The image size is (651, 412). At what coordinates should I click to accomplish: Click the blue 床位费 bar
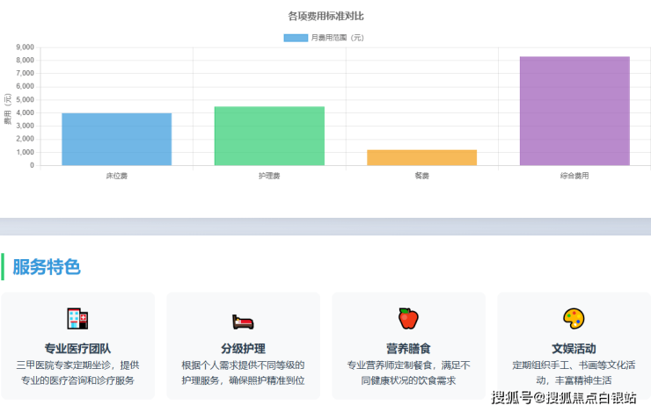coord(116,139)
